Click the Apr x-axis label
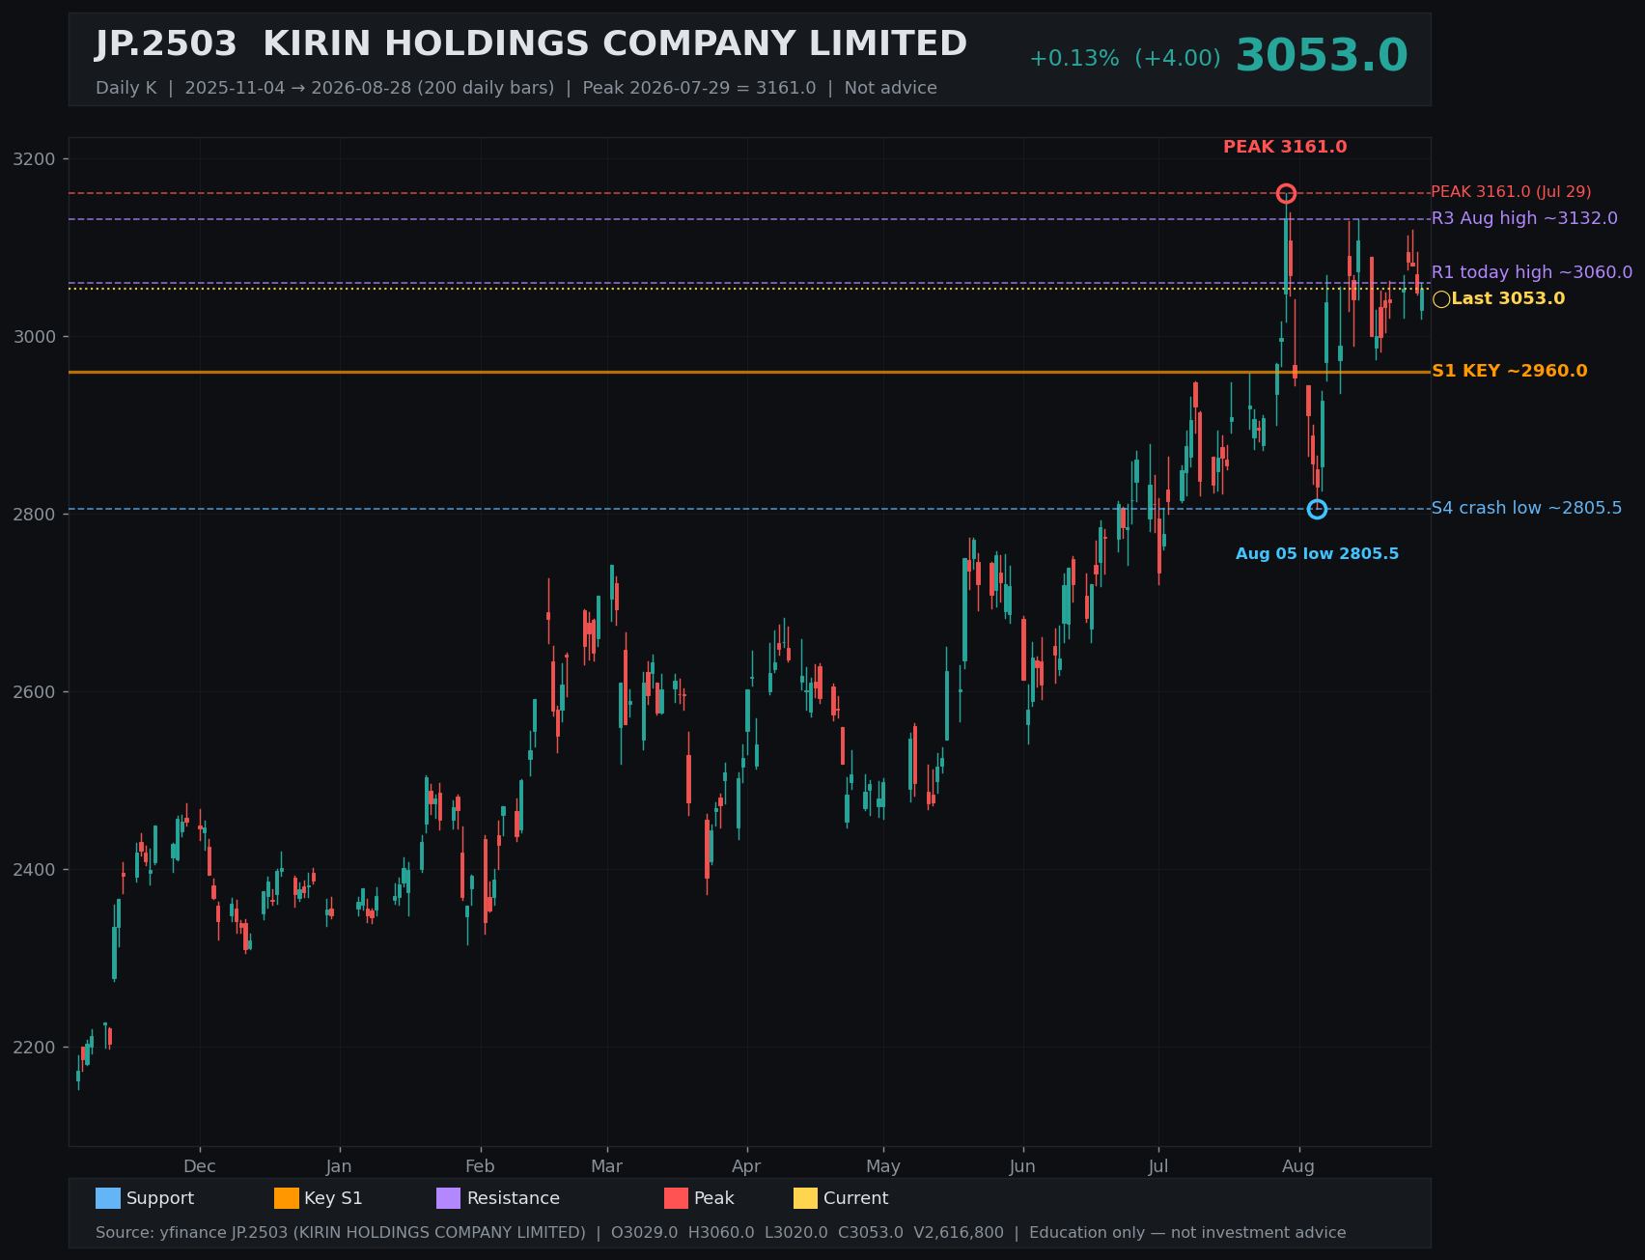Viewport: 1645px width, 1260px height. 746,1166
